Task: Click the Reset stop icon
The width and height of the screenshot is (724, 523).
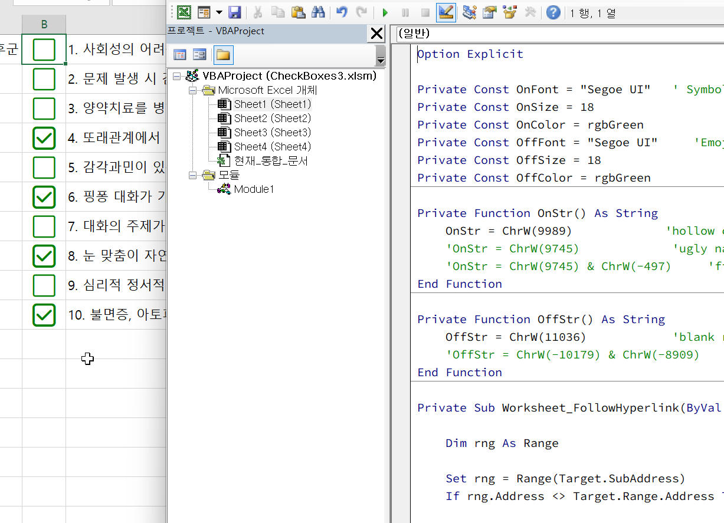Action: 425,12
